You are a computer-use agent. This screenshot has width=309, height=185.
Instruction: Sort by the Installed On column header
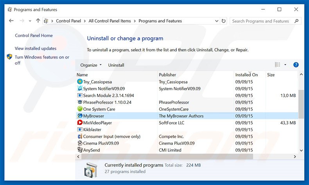(250, 75)
